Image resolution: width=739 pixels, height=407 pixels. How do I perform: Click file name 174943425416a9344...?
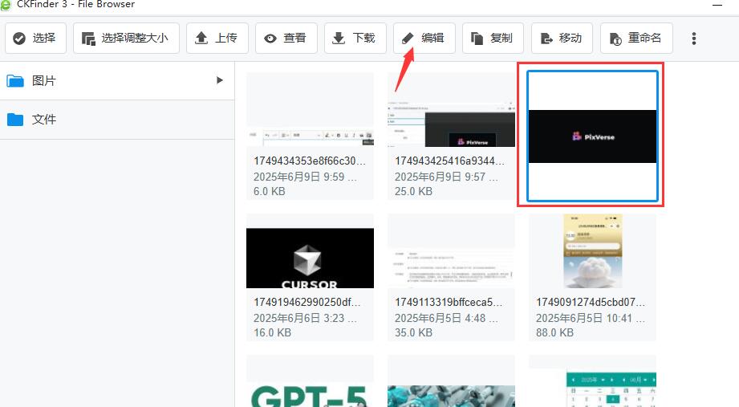pos(450,161)
